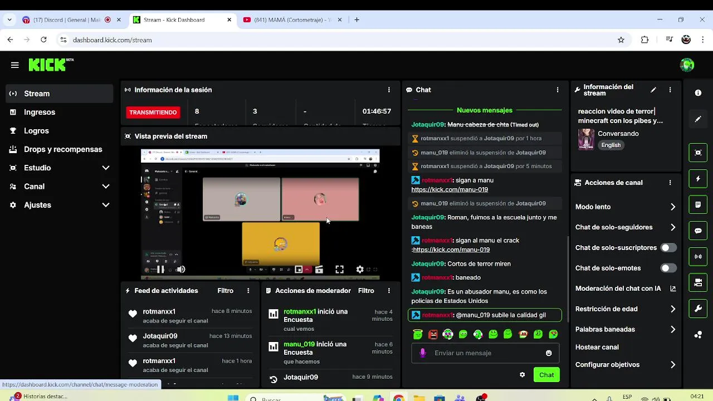Open chat settings gear icon
The height and width of the screenshot is (401, 713).
pyautogui.click(x=522, y=375)
